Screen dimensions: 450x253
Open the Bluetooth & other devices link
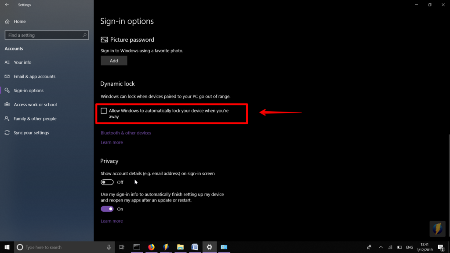click(126, 133)
